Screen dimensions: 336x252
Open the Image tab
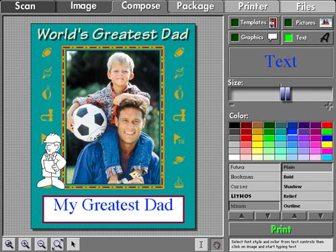[x=83, y=6]
